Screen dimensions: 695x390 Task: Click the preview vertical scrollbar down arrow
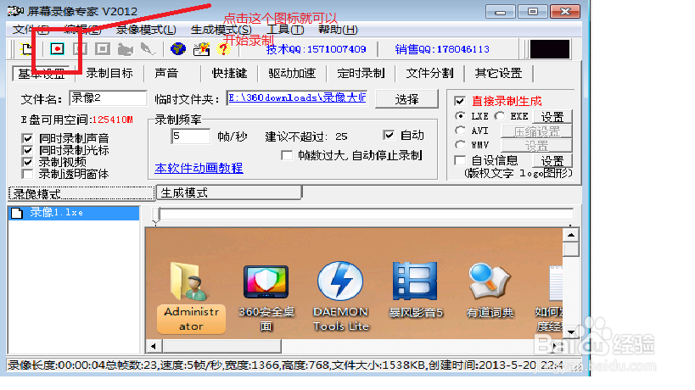(x=571, y=332)
